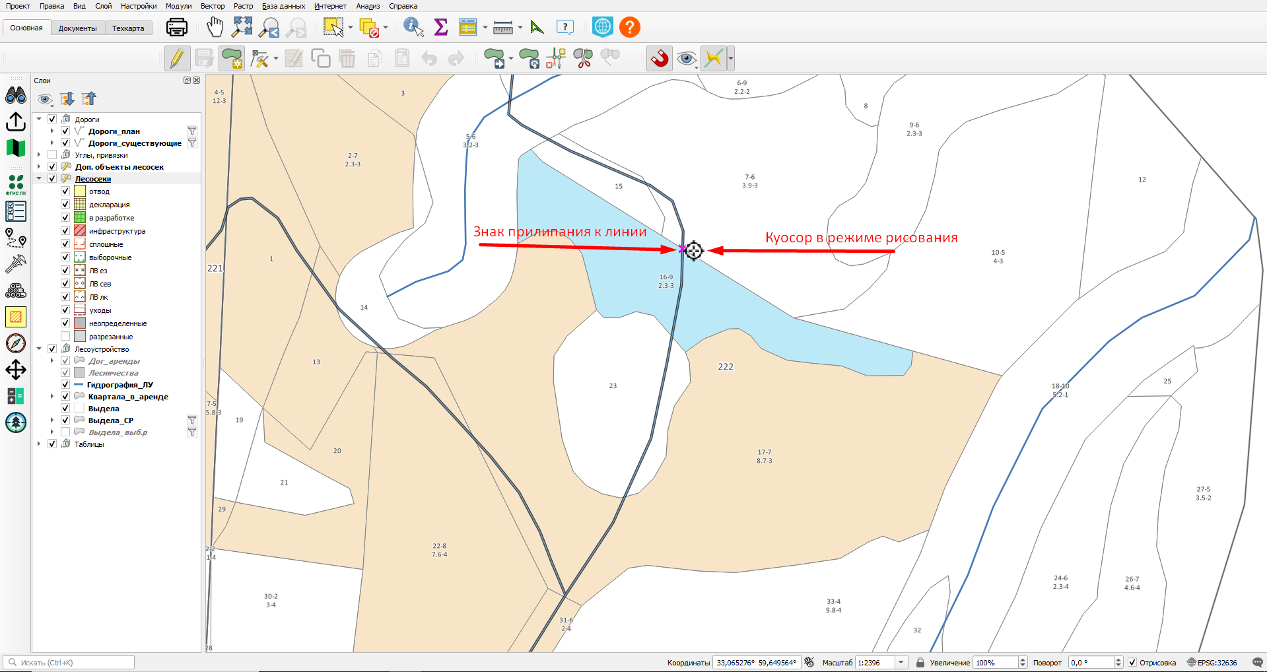The width and height of the screenshot is (1267, 672).
Task: Toggle editing with the pencil icon
Action: [x=177, y=59]
